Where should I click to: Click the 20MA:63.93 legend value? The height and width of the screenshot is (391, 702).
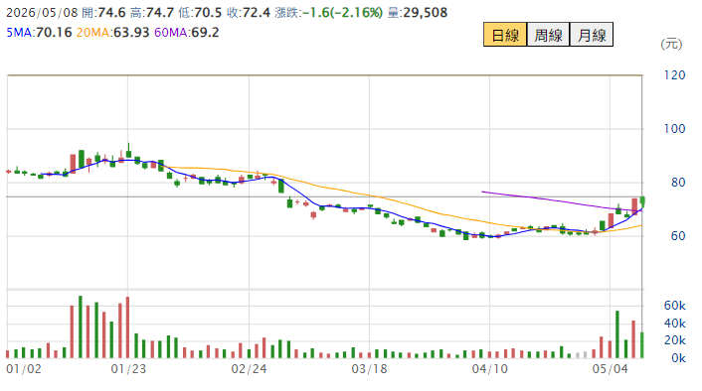click(x=112, y=32)
